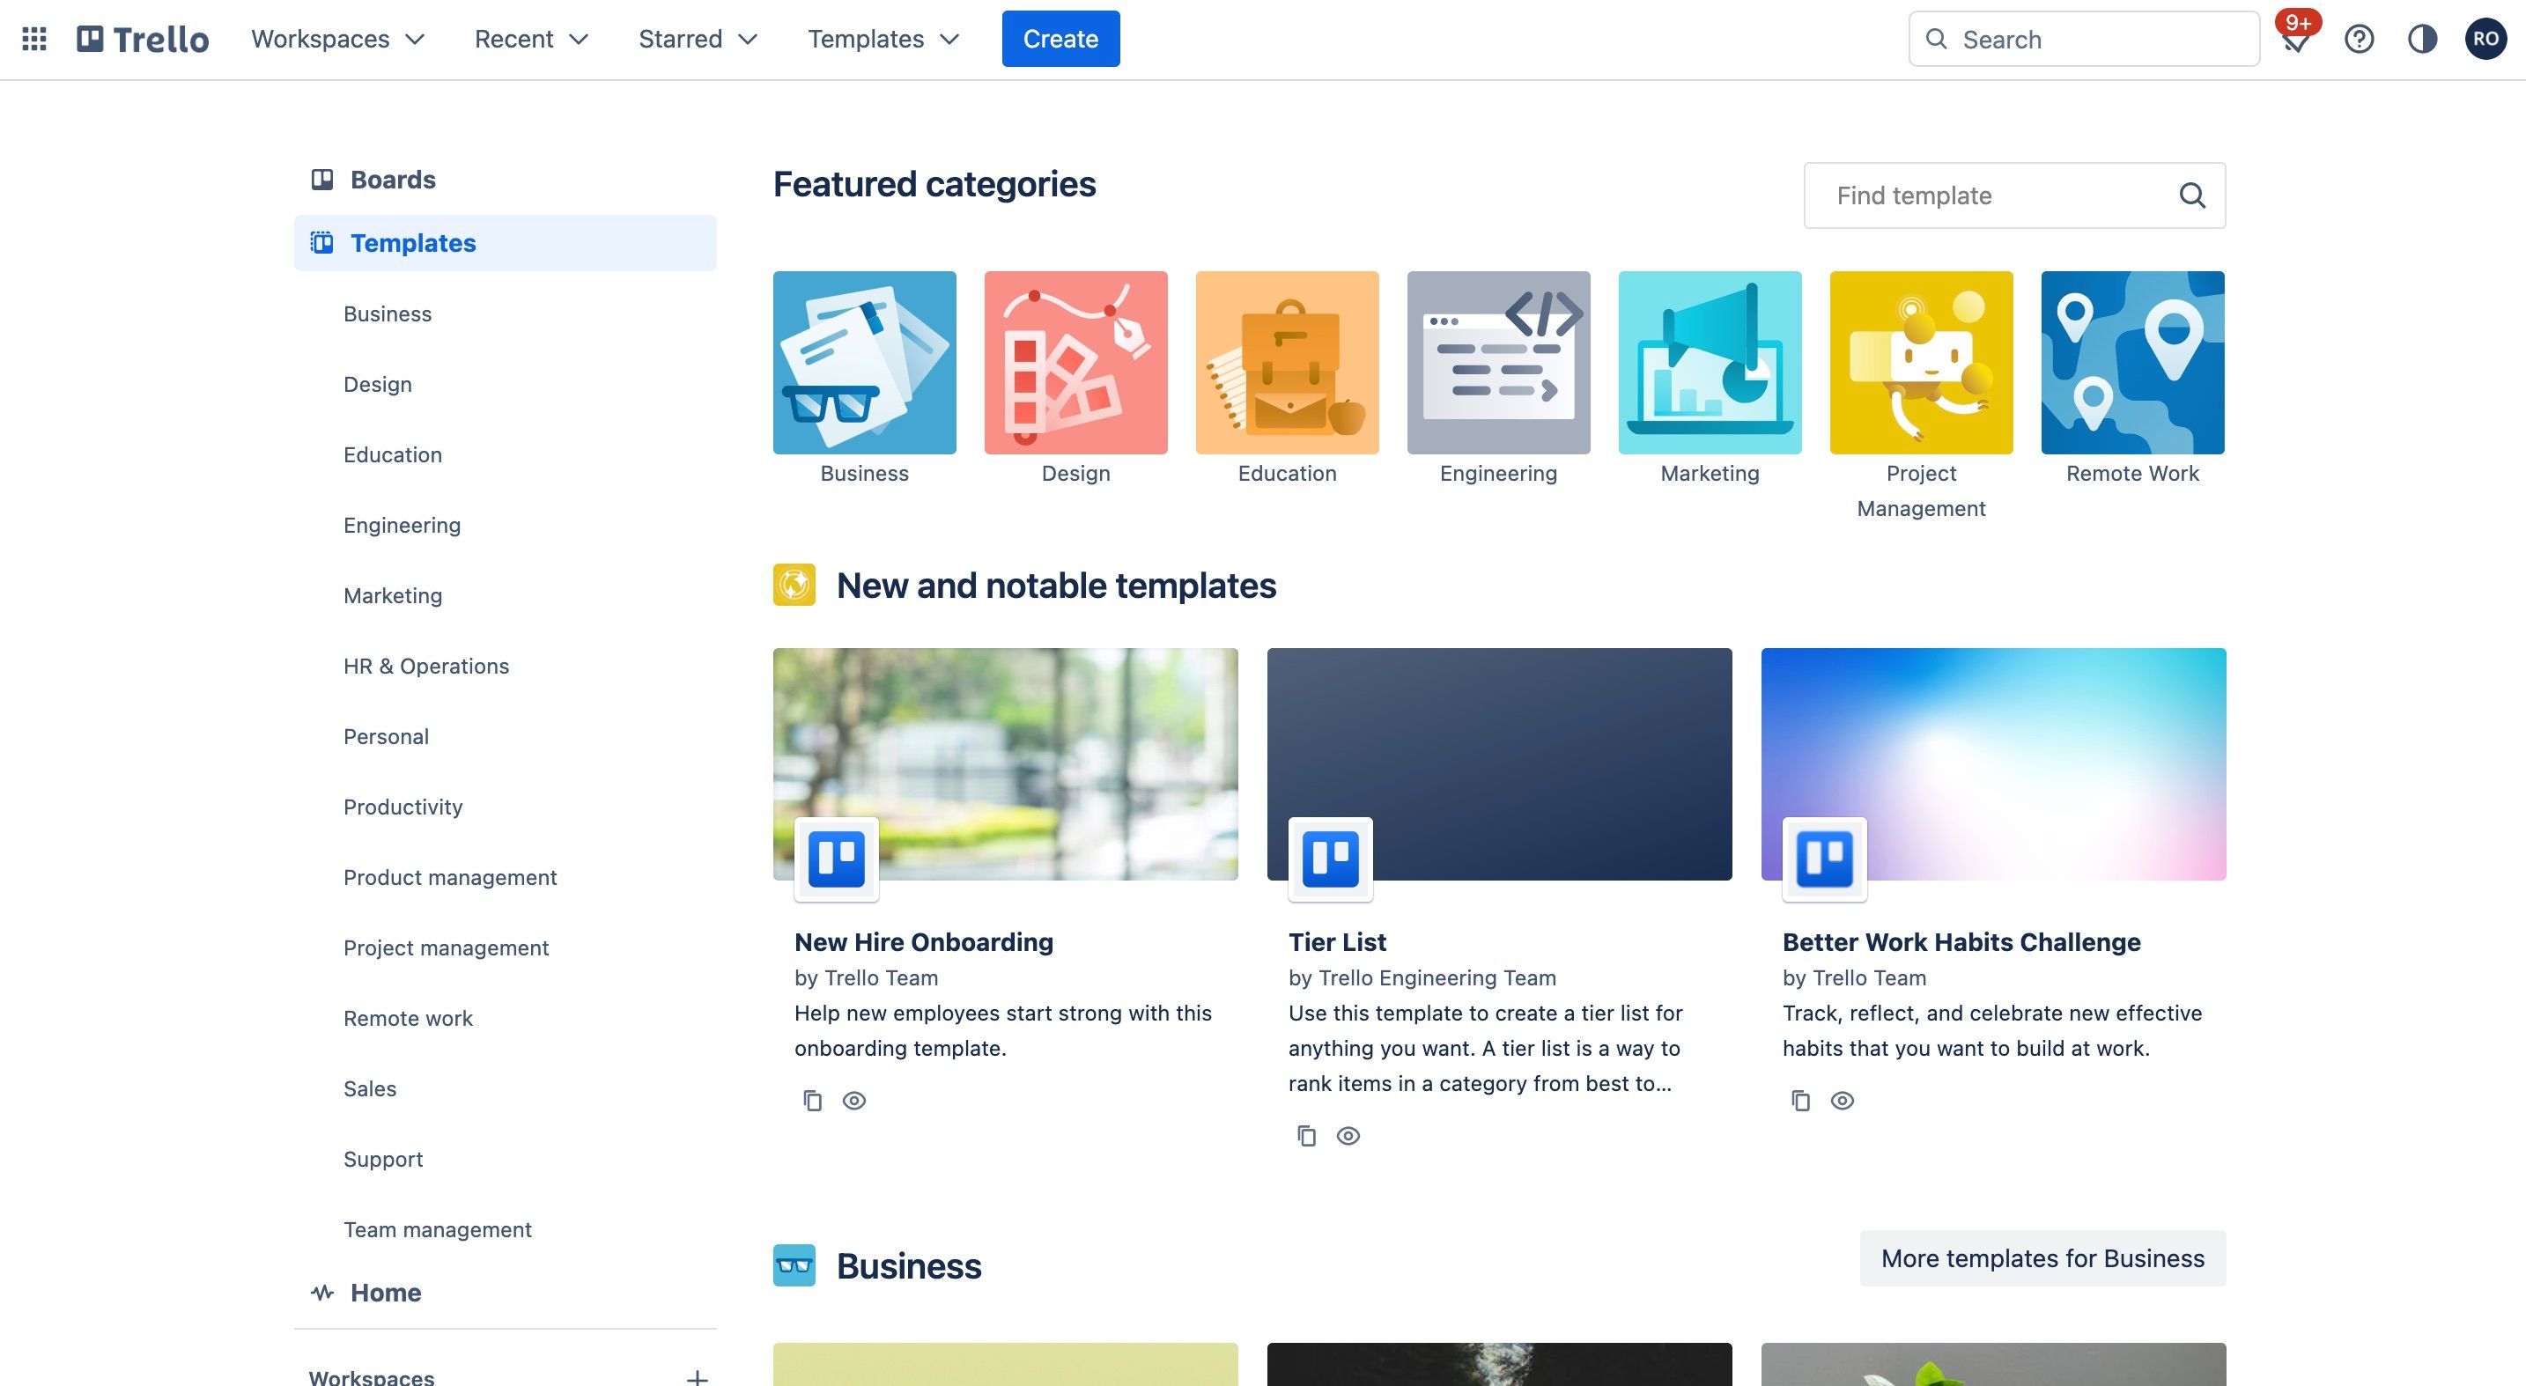Navigate to Home section in sidebar

pyautogui.click(x=386, y=1292)
